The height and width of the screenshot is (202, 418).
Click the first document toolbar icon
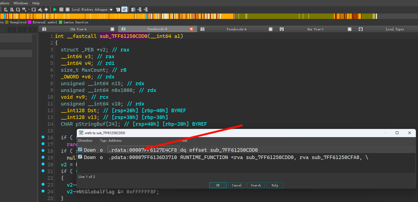click(x=6, y=9)
